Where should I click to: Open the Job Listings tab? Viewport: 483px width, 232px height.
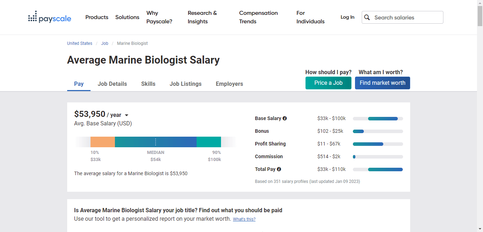(186, 84)
